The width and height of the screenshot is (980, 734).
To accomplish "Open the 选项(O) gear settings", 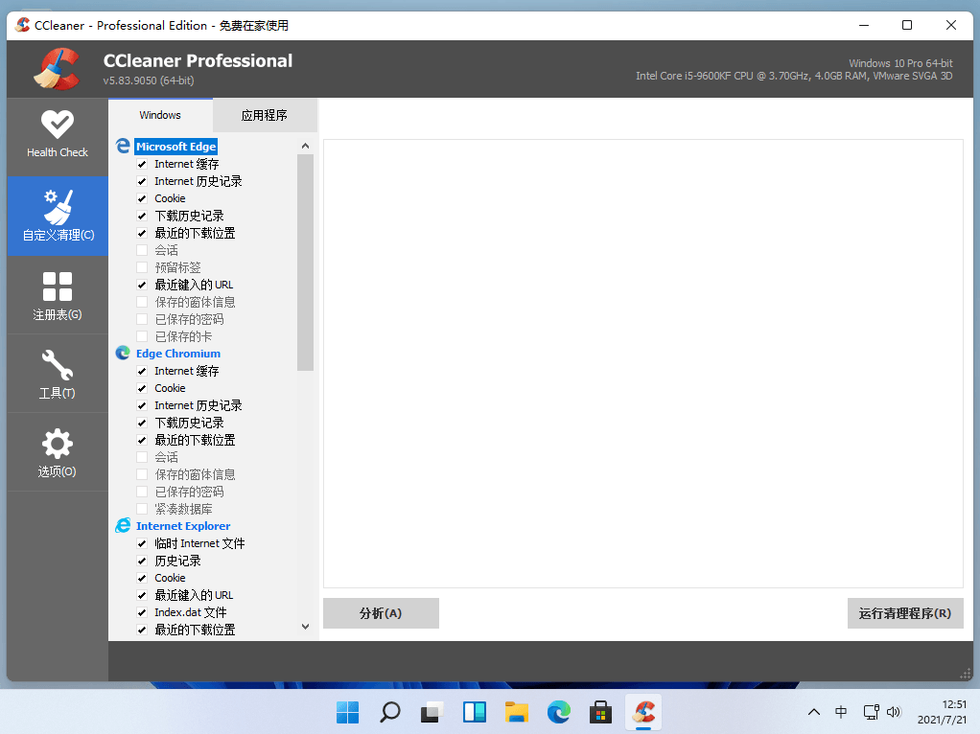I will 57,452.
